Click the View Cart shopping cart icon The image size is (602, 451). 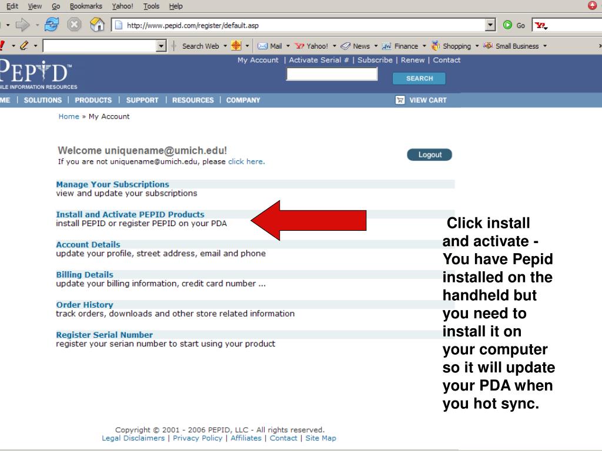[400, 100]
